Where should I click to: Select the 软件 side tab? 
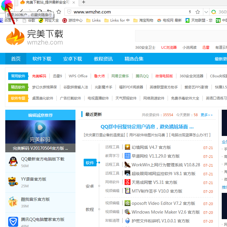90,163
